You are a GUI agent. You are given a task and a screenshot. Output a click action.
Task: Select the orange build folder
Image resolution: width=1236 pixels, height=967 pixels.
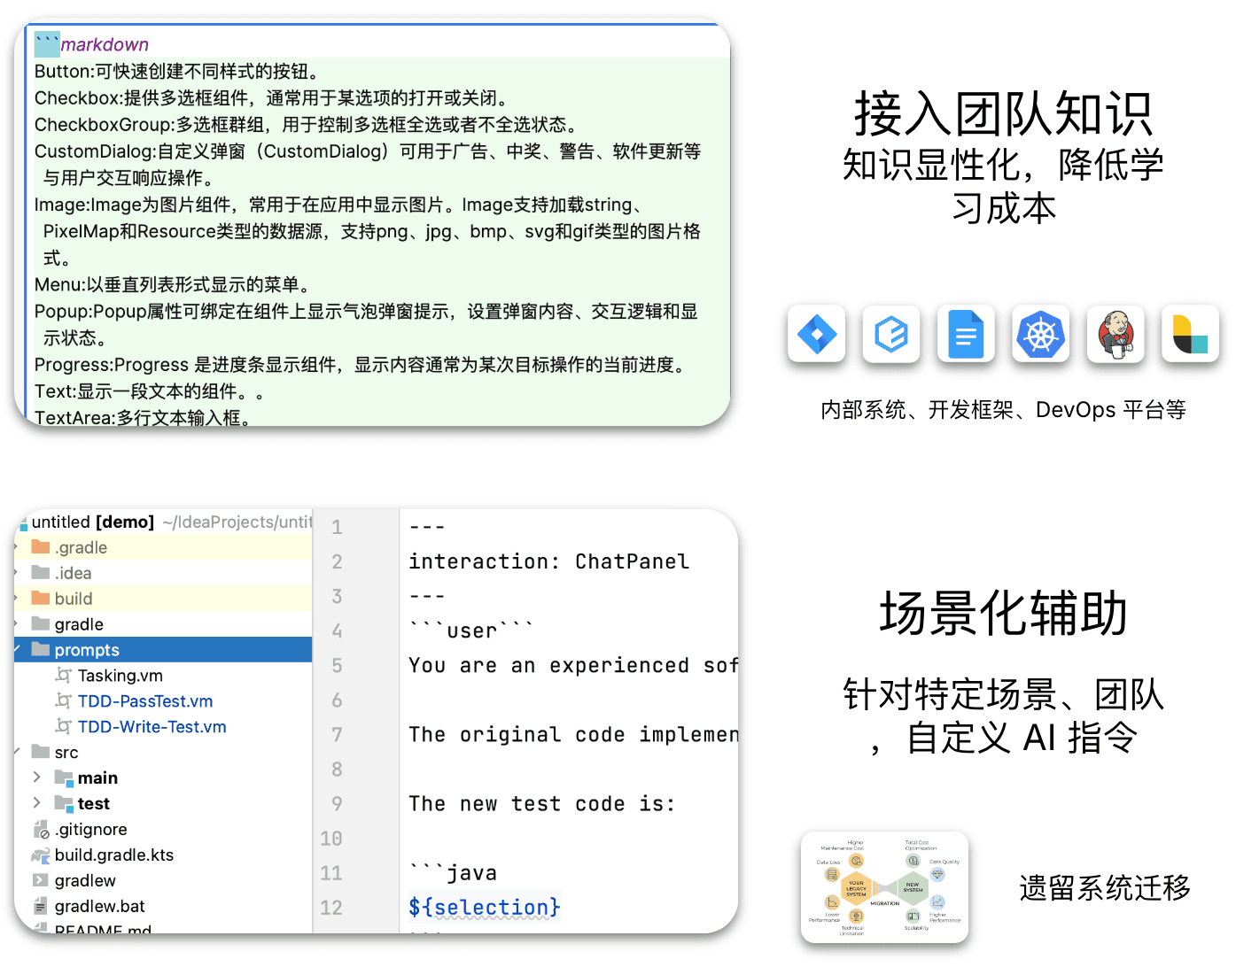(163, 599)
